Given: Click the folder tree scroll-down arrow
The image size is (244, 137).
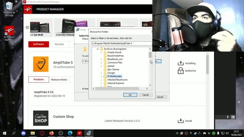Looking at the screenshot, I should click(150, 85).
